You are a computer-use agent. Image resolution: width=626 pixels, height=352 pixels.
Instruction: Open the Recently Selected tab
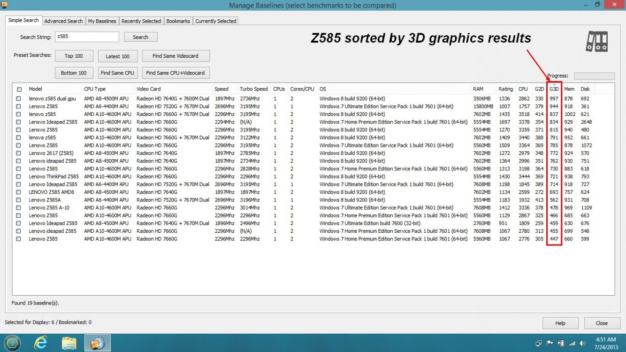click(x=141, y=21)
